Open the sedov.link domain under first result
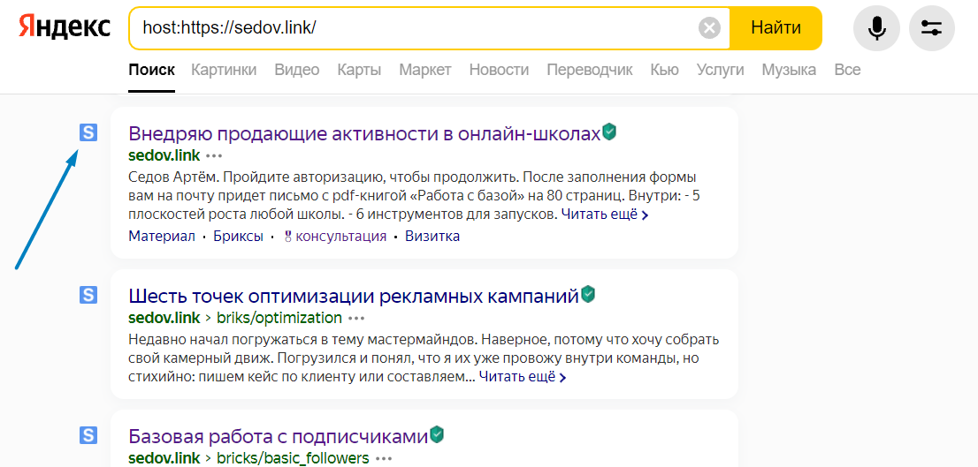The height and width of the screenshot is (467, 978). pyautogui.click(x=164, y=155)
